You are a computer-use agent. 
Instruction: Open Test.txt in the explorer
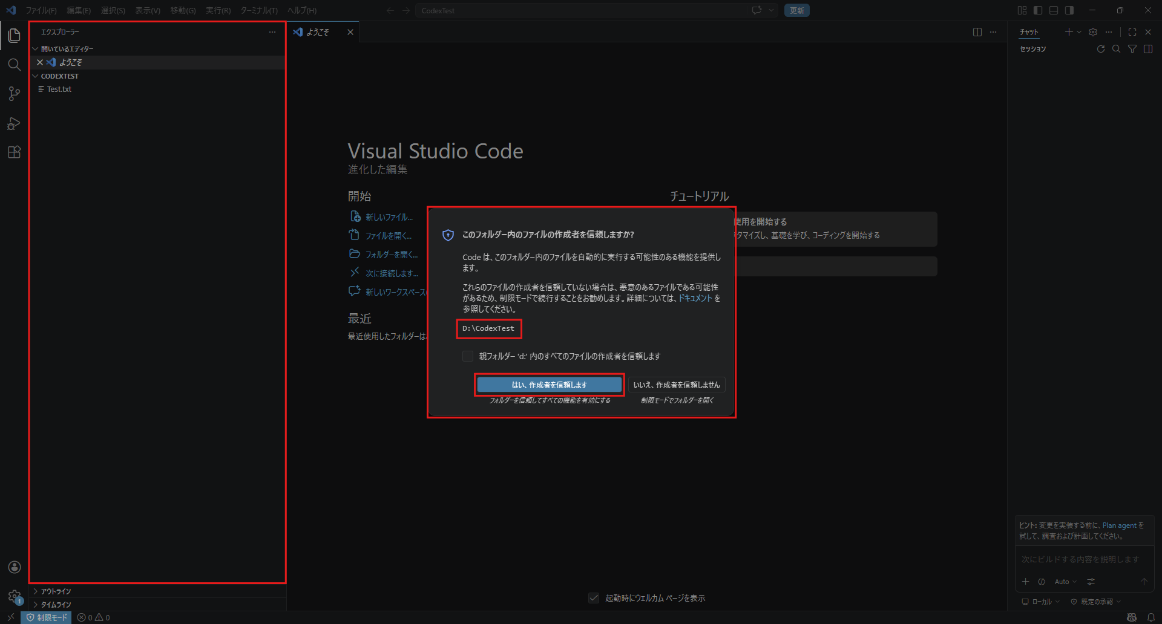coord(59,89)
